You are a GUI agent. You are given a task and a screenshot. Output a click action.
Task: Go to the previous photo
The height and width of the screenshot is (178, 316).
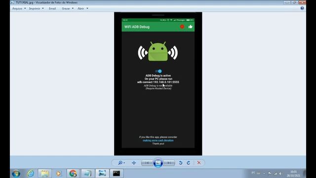[x=147, y=163]
